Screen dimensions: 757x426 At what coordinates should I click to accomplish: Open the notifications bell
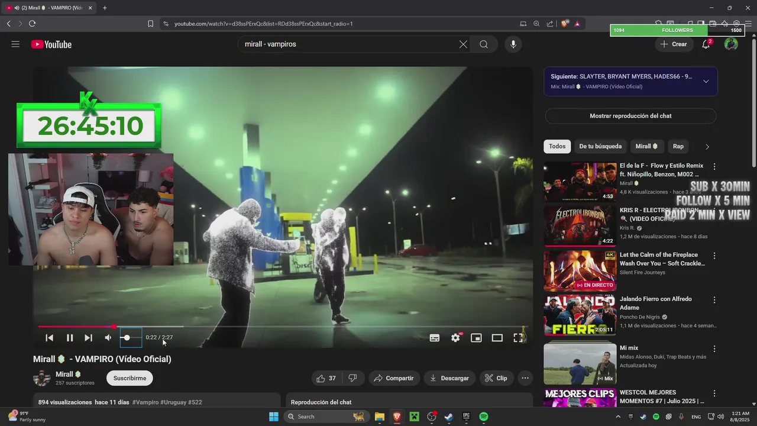tap(706, 44)
